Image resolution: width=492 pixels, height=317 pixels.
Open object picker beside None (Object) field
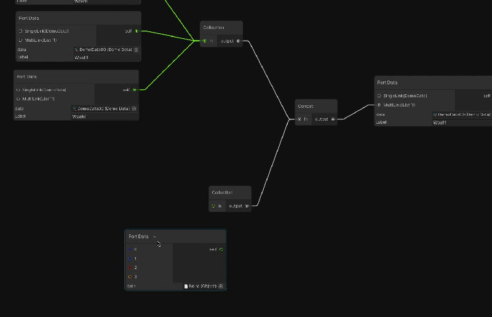[x=221, y=286]
